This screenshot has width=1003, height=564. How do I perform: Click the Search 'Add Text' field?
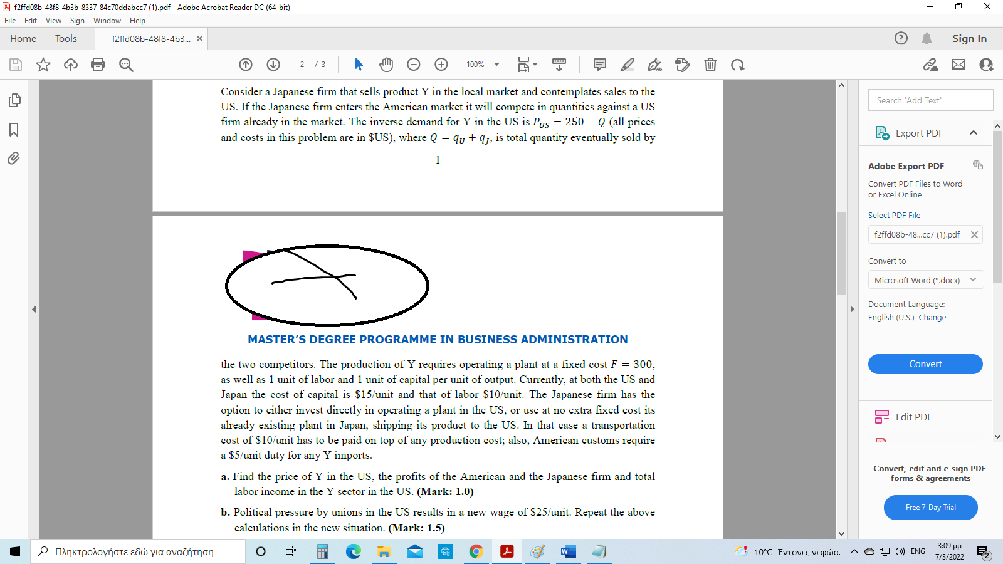[x=930, y=100]
